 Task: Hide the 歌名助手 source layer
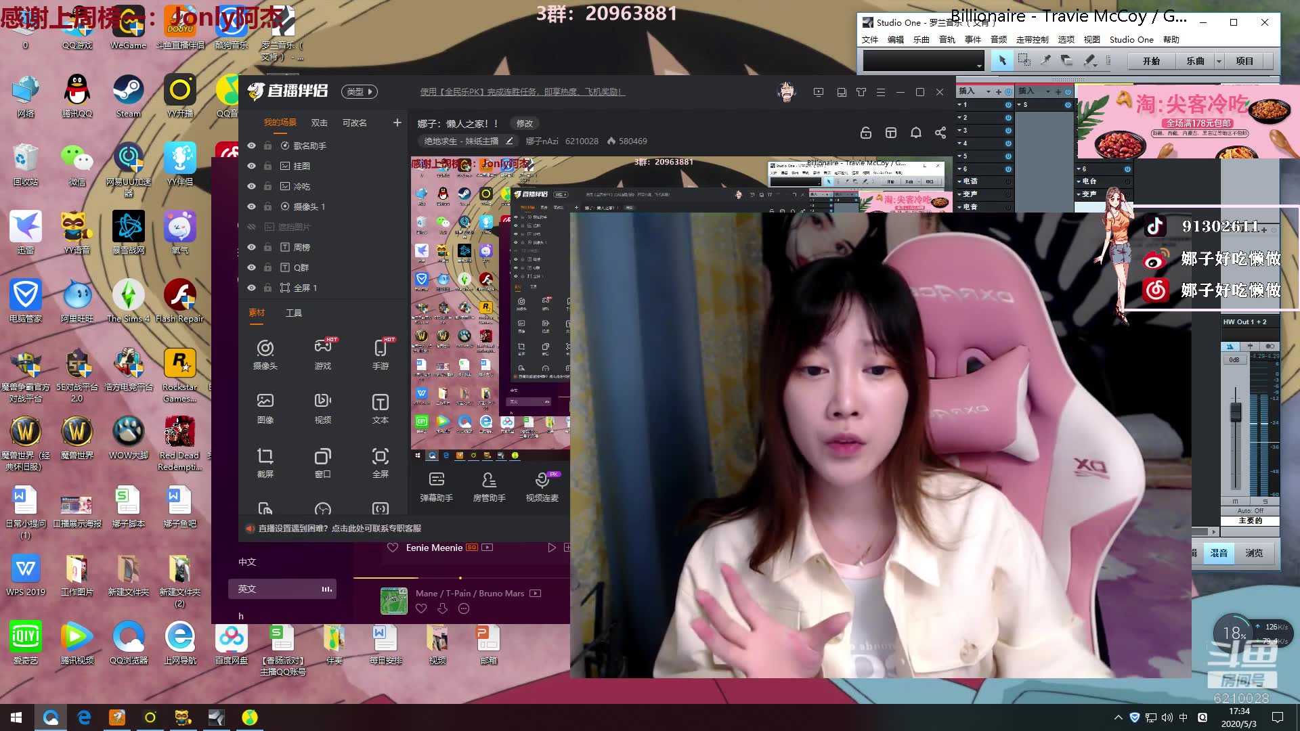tap(251, 146)
